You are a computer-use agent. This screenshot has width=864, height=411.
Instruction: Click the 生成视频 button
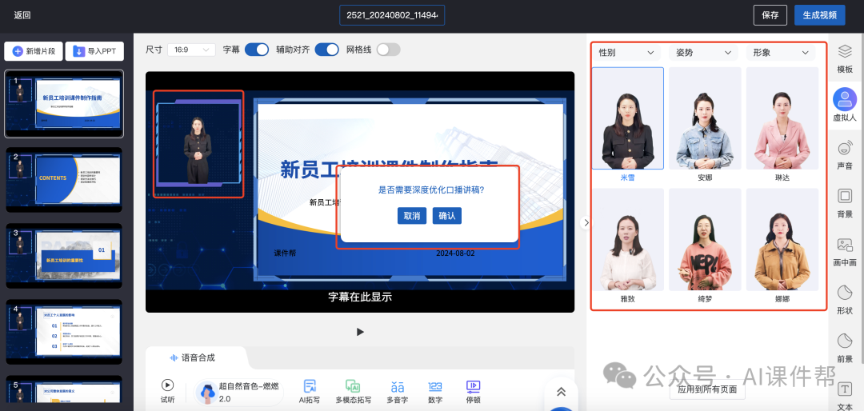[820, 15]
